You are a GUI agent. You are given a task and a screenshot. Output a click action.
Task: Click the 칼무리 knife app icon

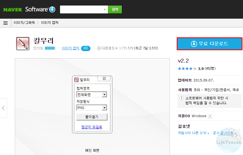(23, 44)
